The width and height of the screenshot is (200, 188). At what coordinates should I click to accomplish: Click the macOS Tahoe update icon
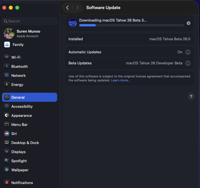coord(73,23)
